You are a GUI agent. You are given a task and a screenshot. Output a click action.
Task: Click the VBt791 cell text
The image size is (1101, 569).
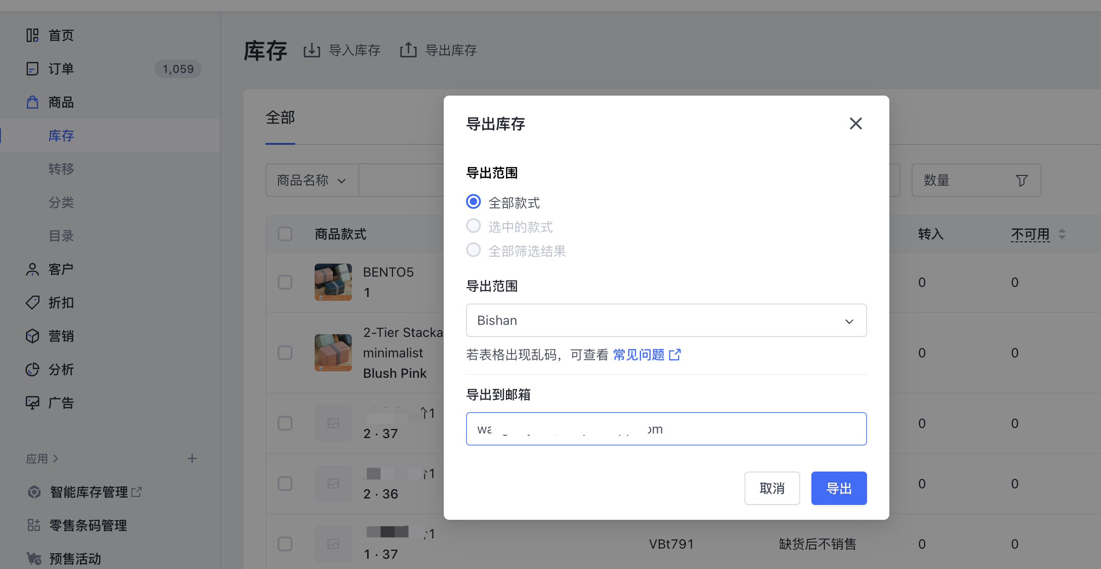[x=671, y=544]
